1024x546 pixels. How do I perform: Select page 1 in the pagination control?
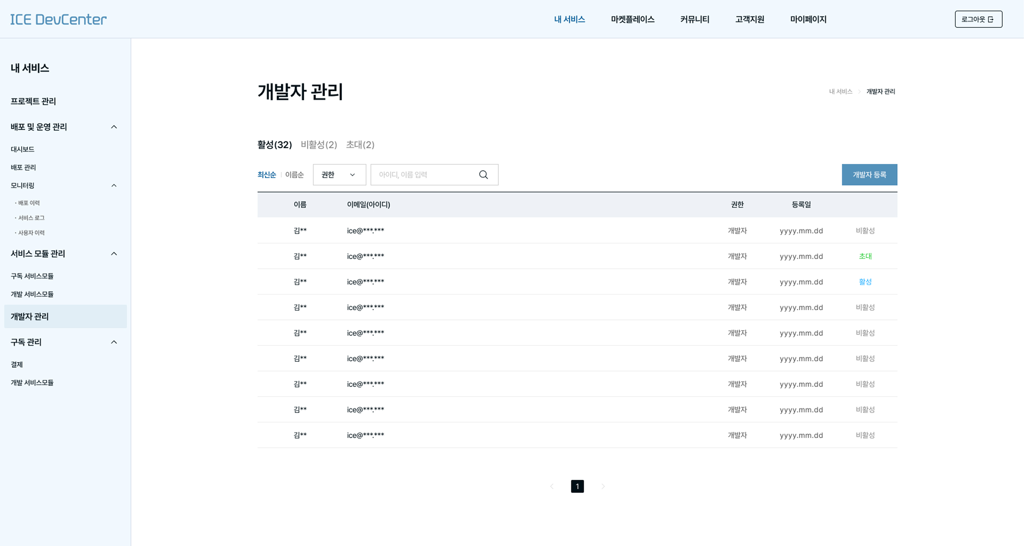(x=577, y=486)
